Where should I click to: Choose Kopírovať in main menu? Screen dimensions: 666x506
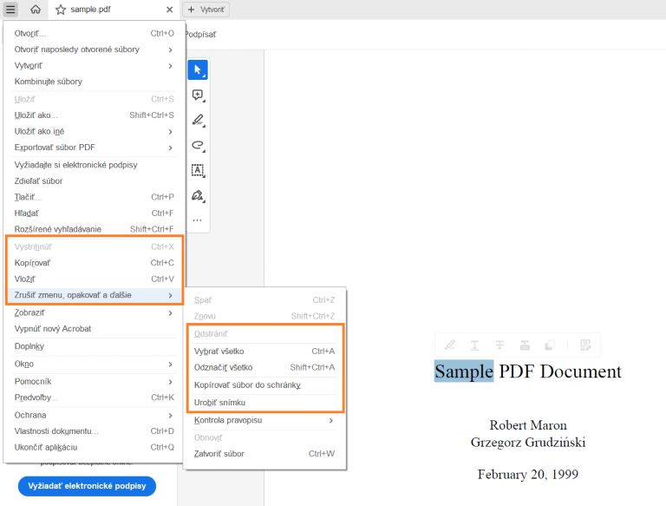[x=94, y=263]
